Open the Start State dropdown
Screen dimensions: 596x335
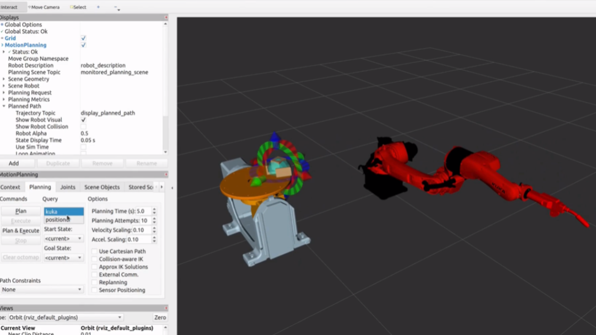point(64,239)
